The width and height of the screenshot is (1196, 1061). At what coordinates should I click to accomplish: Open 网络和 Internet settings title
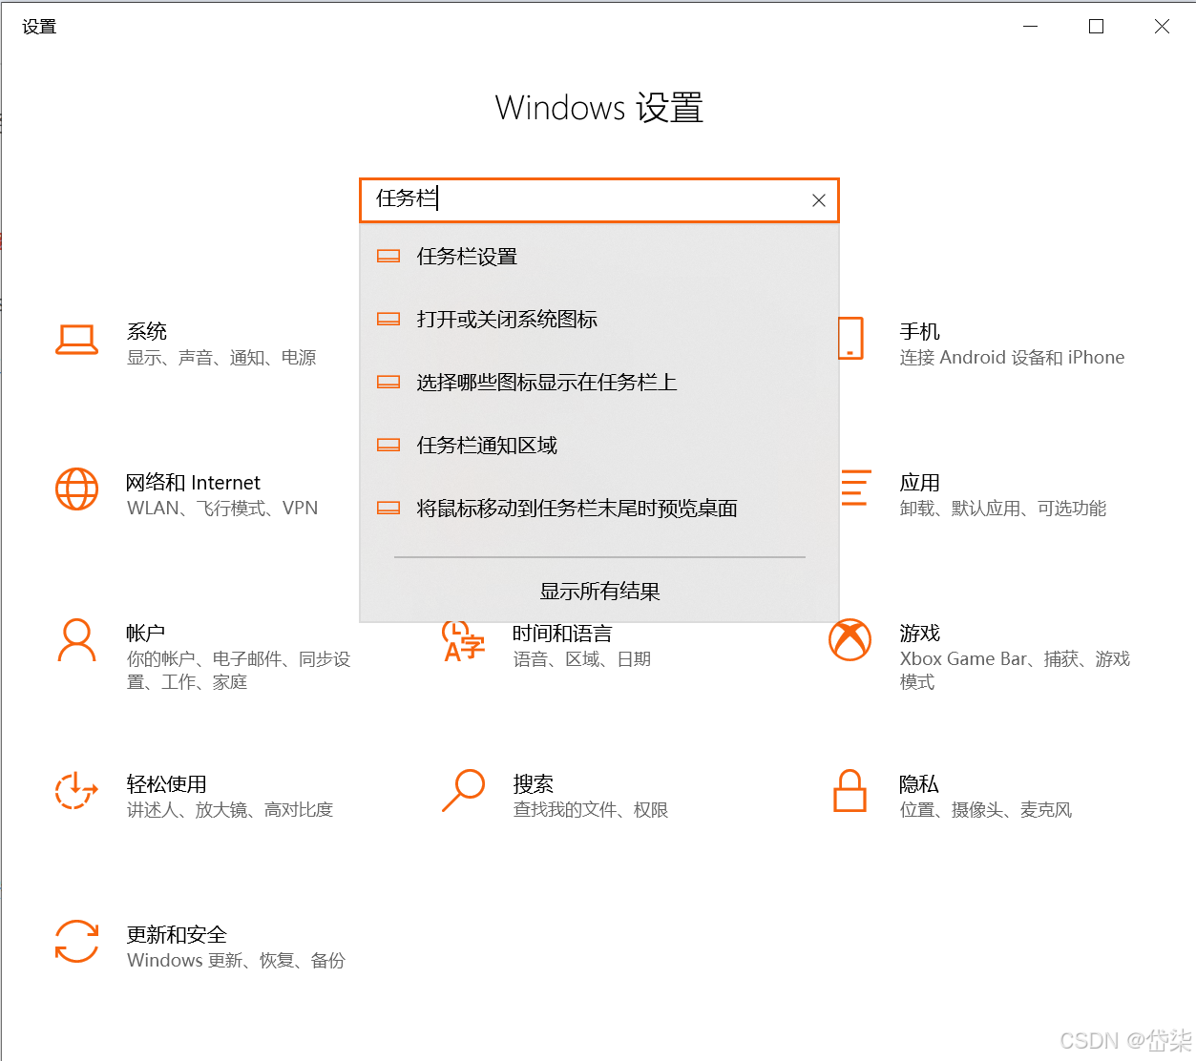tap(193, 483)
